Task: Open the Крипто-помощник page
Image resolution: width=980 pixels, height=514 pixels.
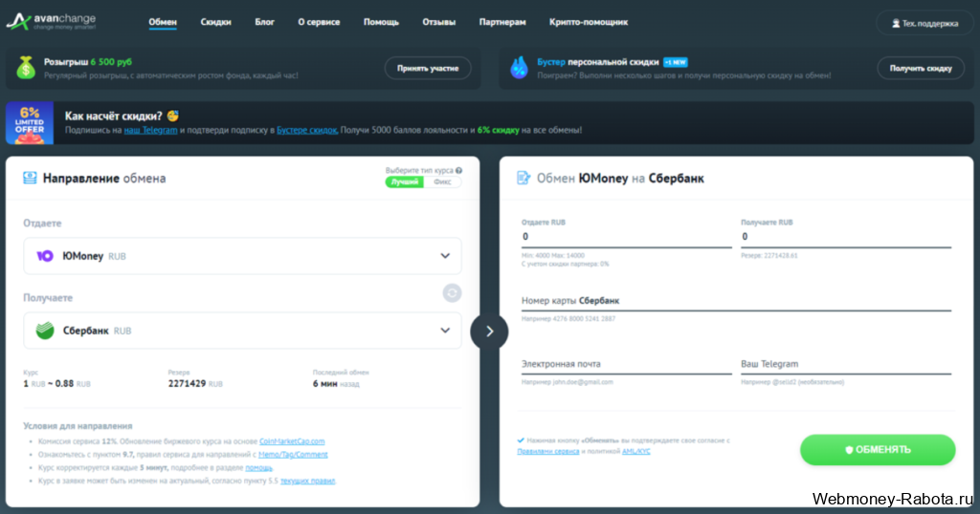Action: [x=589, y=22]
